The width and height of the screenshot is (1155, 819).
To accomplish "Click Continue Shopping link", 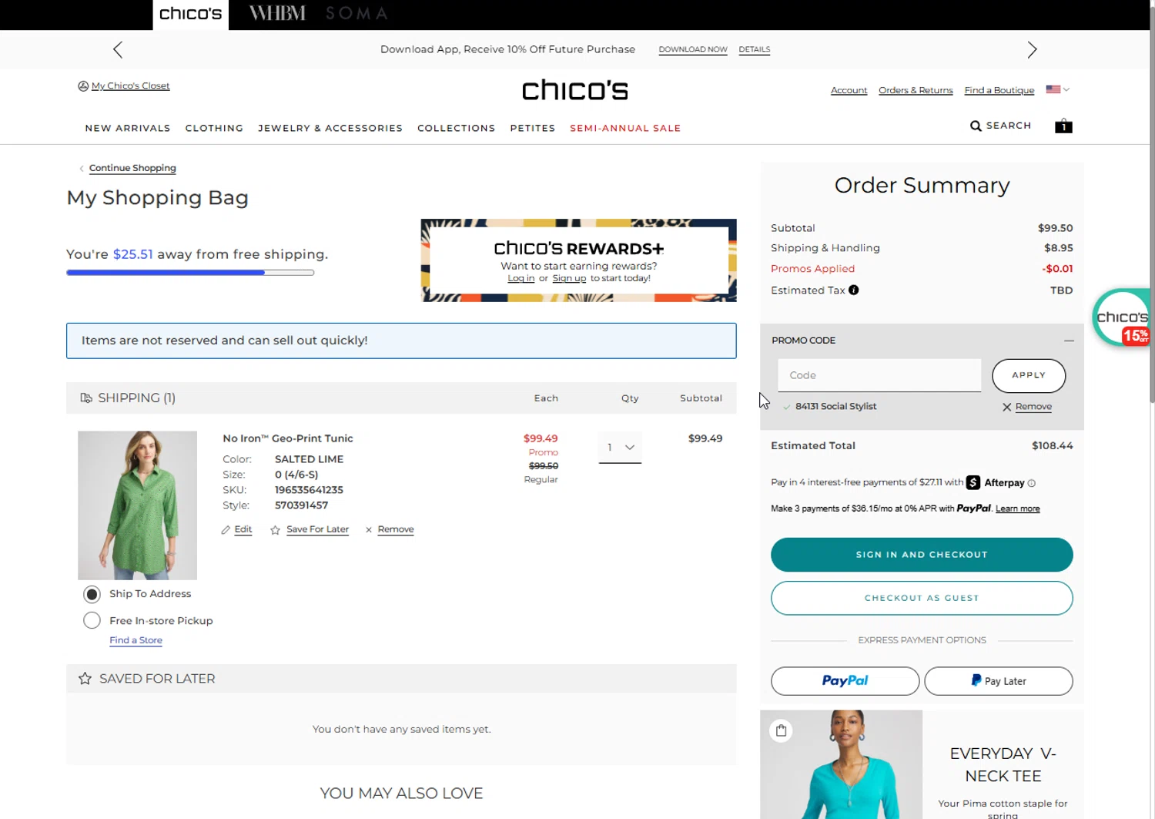I will point(132,168).
